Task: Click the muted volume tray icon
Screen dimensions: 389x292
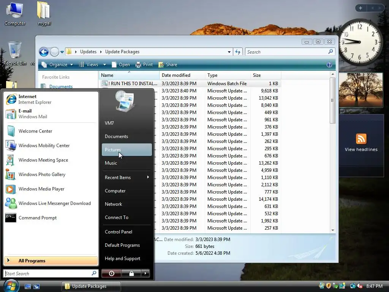Action: (x=360, y=286)
